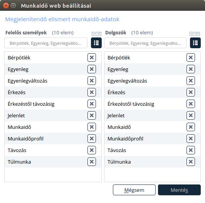
Task: Select Jelenlet row in Dolgozók
Action: [x=153, y=115]
